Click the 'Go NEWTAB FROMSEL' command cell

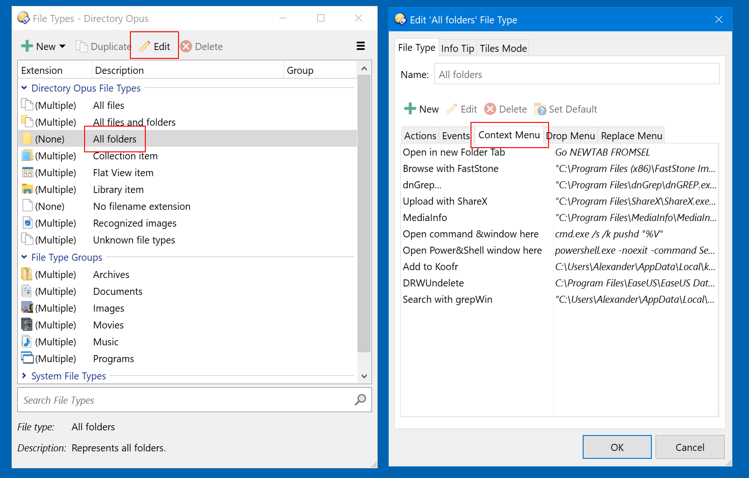[602, 152]
